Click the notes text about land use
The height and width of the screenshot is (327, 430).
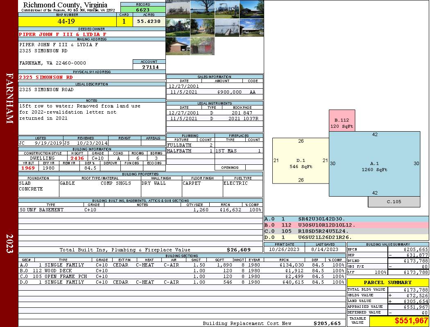(x=80, y=112)
